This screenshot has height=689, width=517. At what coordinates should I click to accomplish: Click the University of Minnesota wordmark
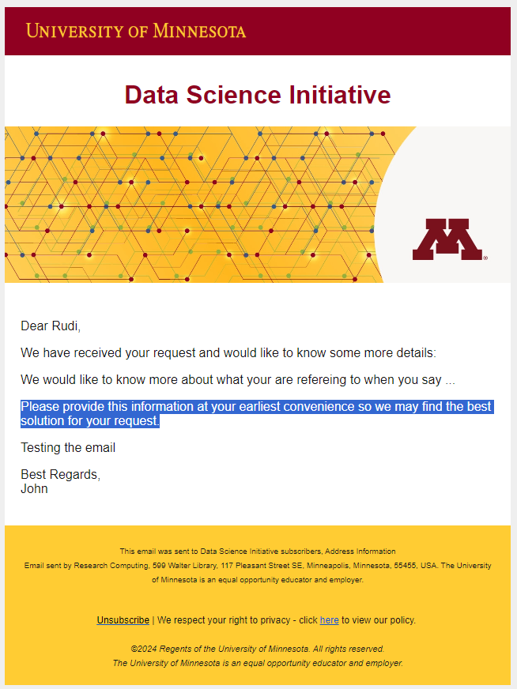pos(136,32)
